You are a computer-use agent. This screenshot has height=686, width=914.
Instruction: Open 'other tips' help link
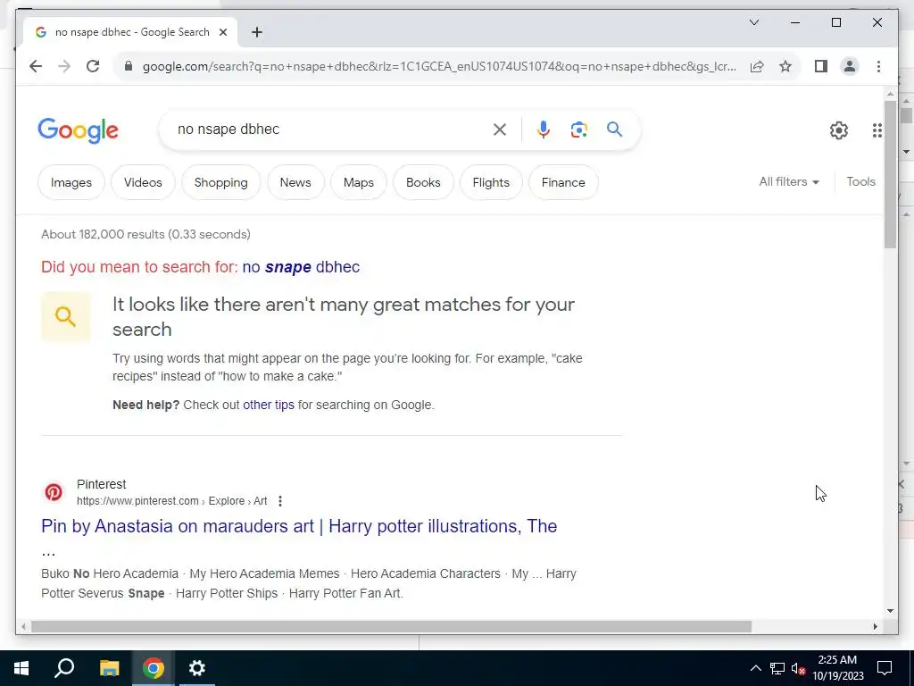[269, 405]
